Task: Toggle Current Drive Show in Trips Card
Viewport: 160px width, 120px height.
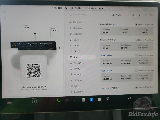Action: point(136,25)
